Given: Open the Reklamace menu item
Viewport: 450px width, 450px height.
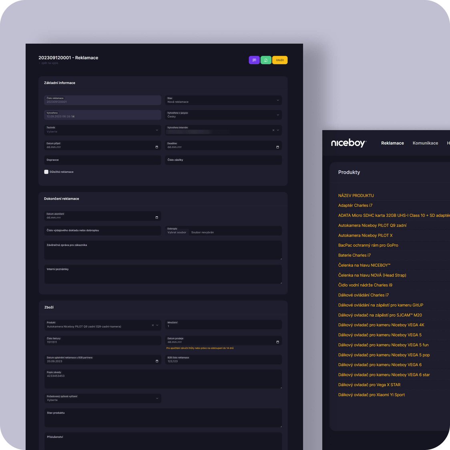Looking at the screenshot, I should pos(392,143).
